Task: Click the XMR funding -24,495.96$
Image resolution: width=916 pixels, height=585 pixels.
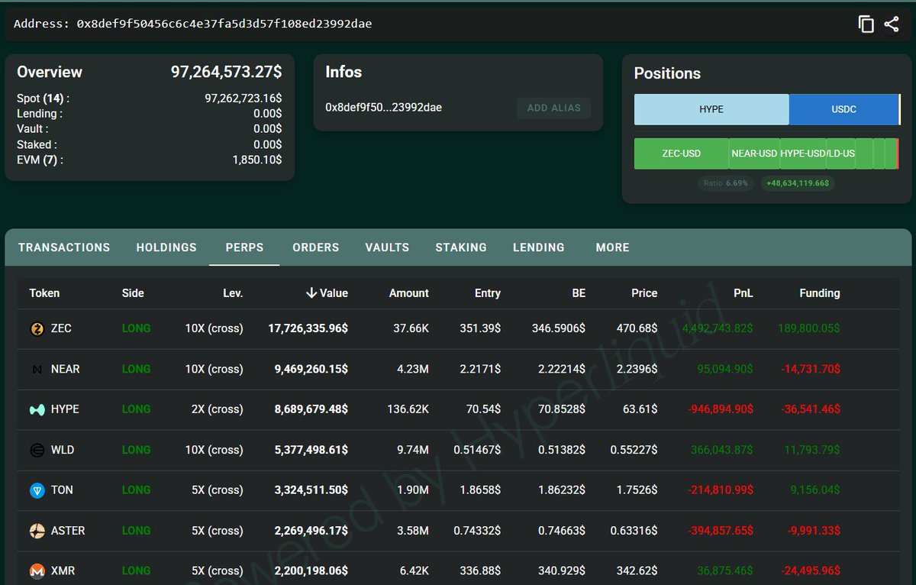Action: (x=811, y=570)
